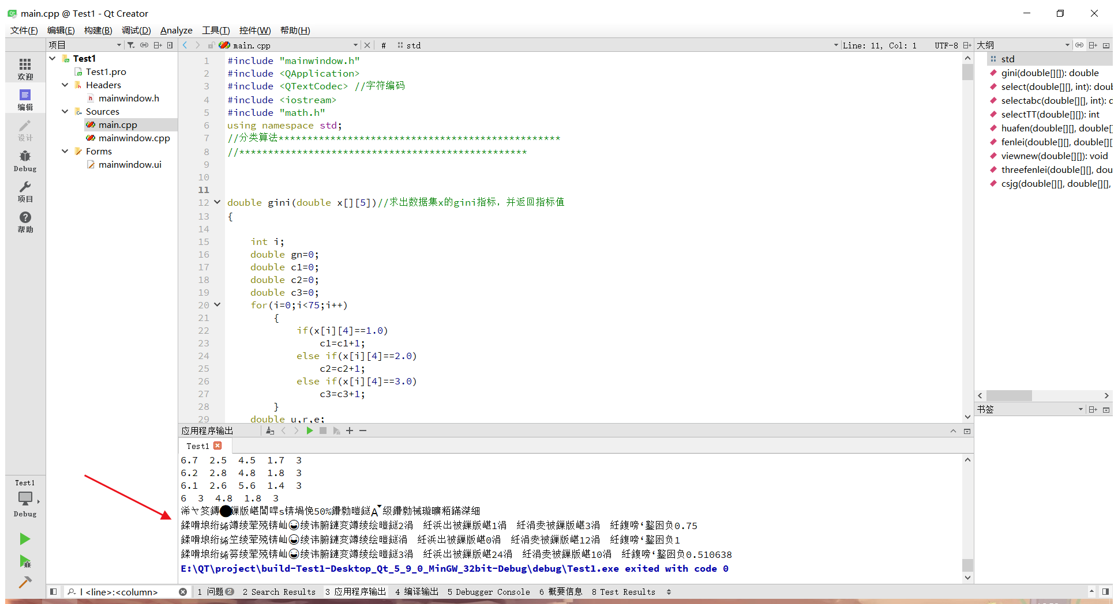The width and height of the screenshot is (1118, 604).
Task: Switch to the 5 Debugger Console tab
Action: 489,592
